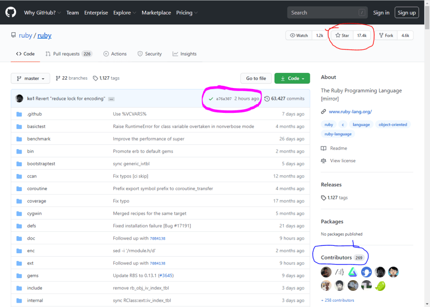Click the first contributor avatar
Screen dimensions: 430x307
coord(326,272)
